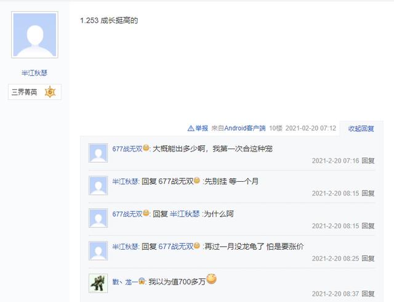Open 半江秋瑟 username link under avatar
Viewport: 394px width, 302px height.
[34, 73]
